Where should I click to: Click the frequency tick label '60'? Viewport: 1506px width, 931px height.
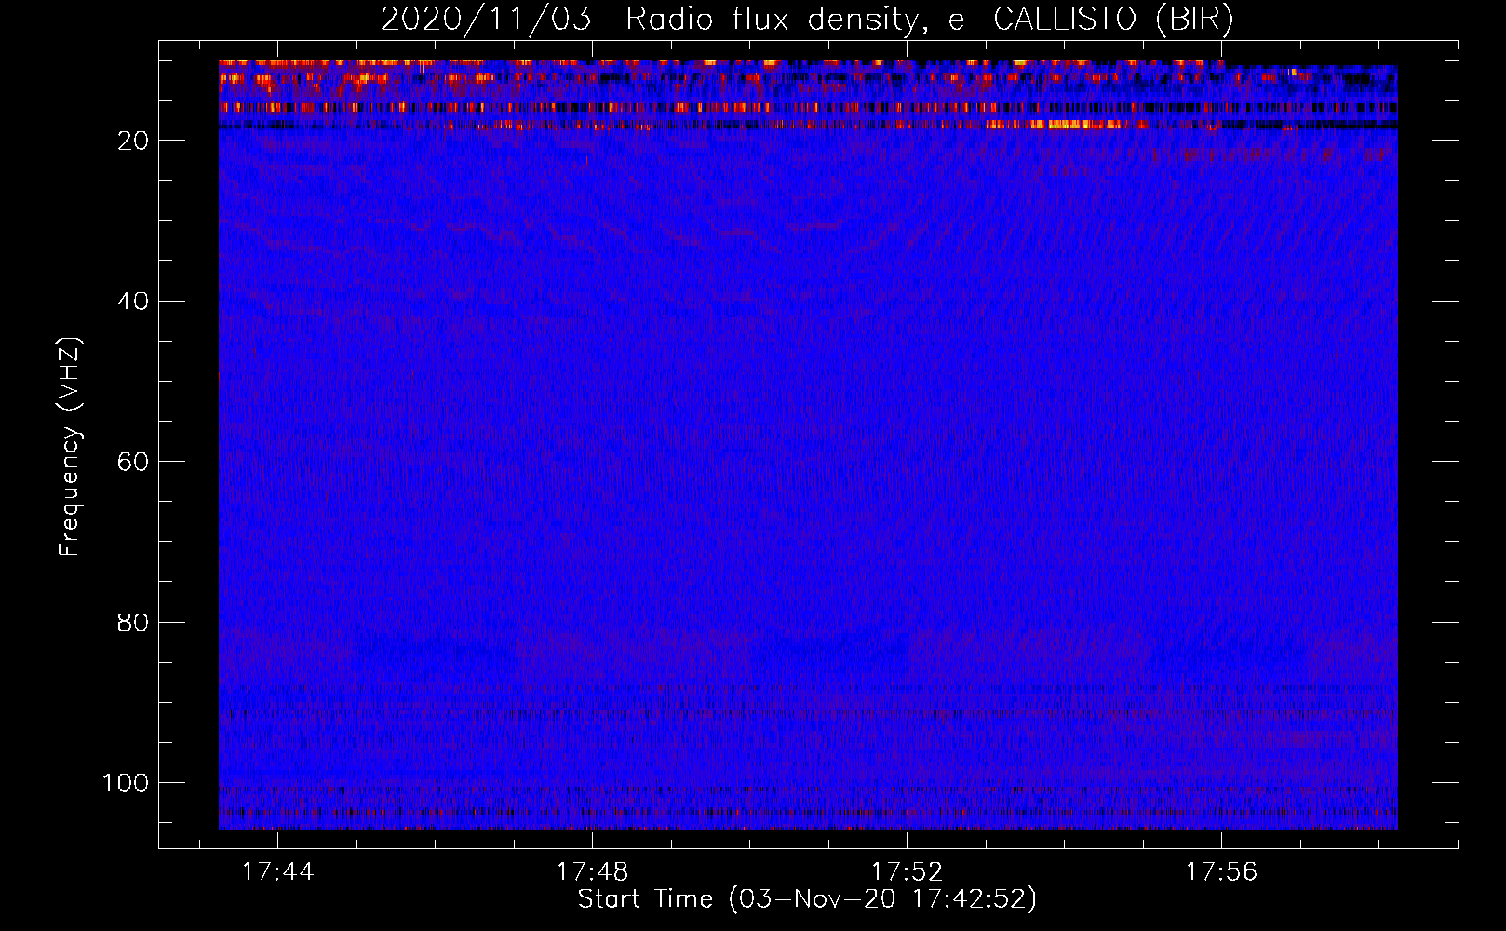tap(133, 462)
